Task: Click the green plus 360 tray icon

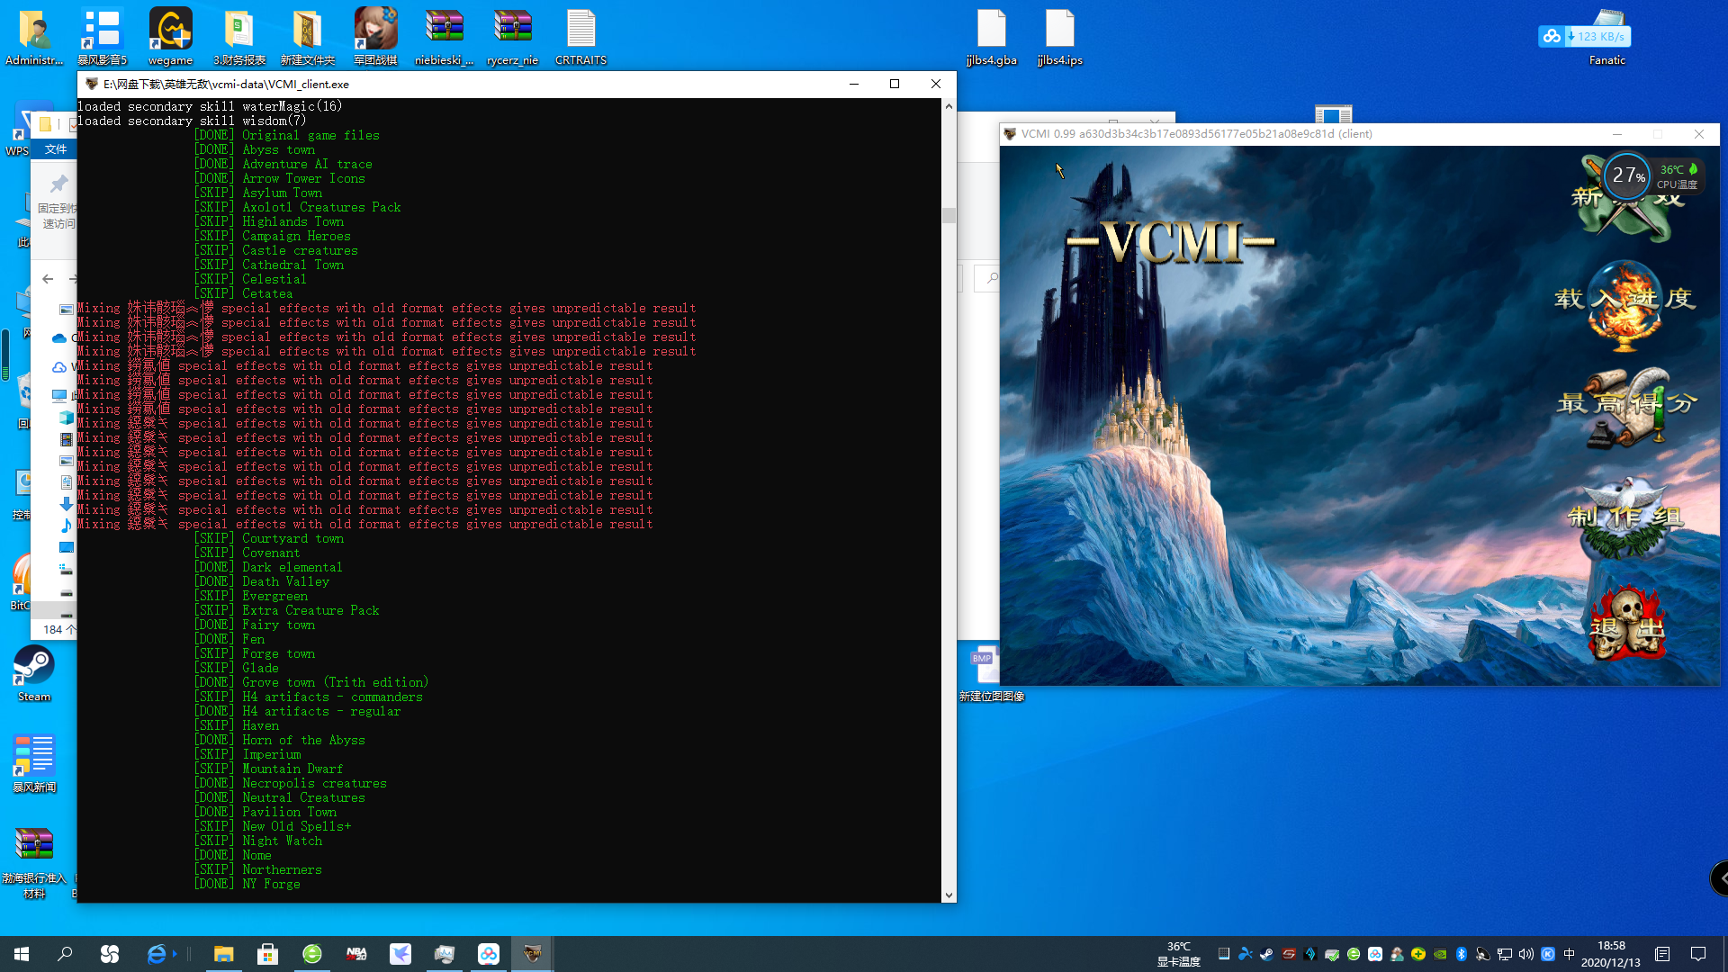Action: [x=1418, y=954]
